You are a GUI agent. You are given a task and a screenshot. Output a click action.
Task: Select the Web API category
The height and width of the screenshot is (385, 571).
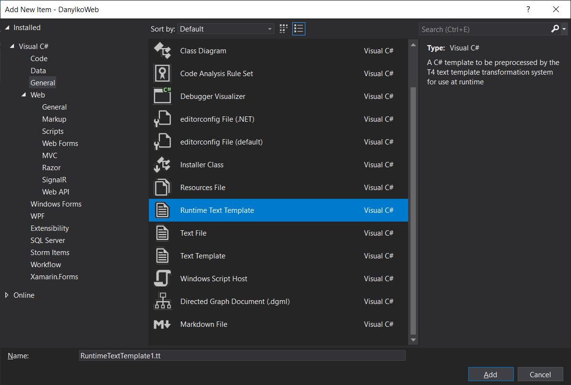coord(56,192)
